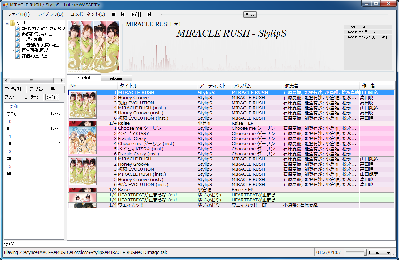Click Choose me ダーリン in upper-right list
399x260 pixels.
pos(368,32)
